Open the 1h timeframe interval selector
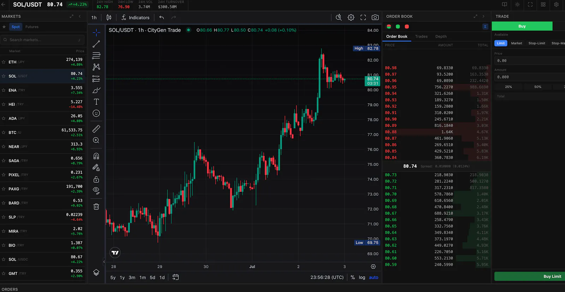The image size is (565, 292). point(94,17)
